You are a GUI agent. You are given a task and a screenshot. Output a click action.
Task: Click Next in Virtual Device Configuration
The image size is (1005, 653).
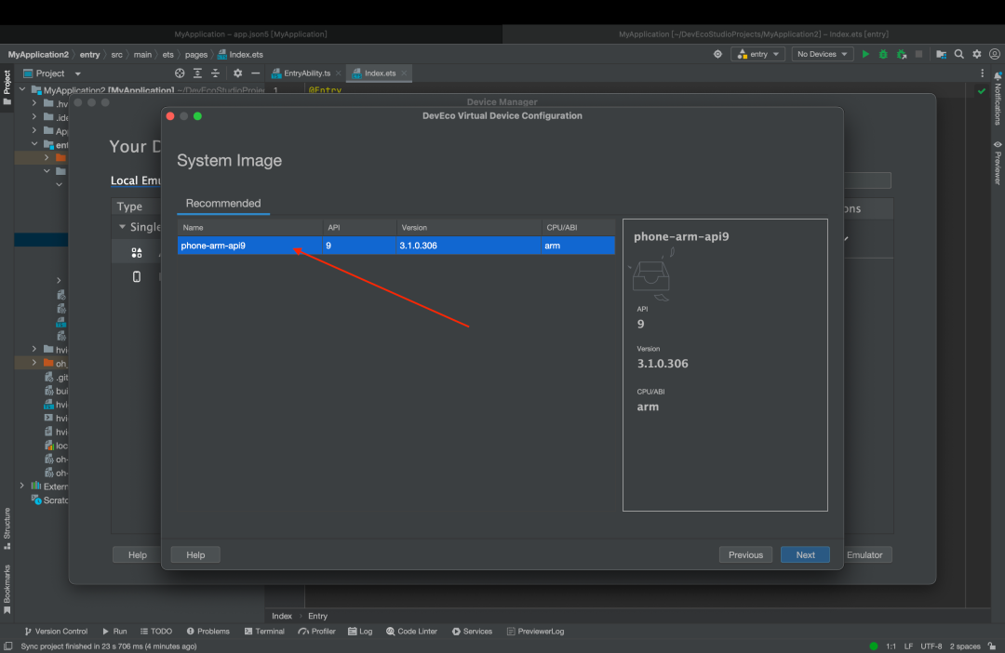[805, 555]
